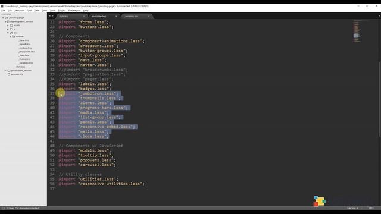Click the assets folder icon
Image resolution: width=381 pixels, height=214 pixels.
click(11, 25)
